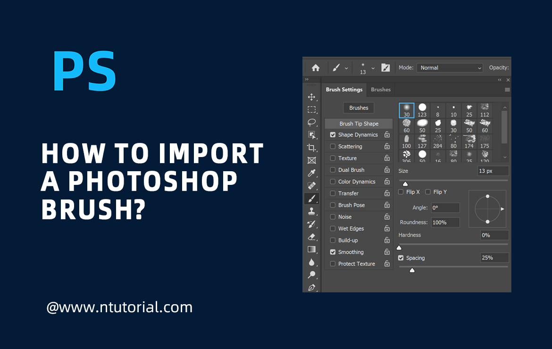Enable the Wet Edges checkbox
This screenshot has height=349, width=552.
[x=333, y=228]
